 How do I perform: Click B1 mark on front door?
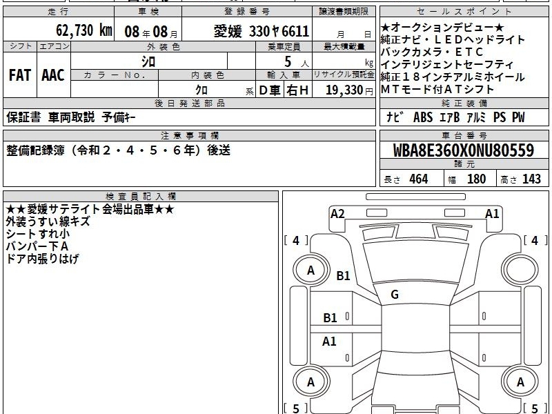point(331,318)
